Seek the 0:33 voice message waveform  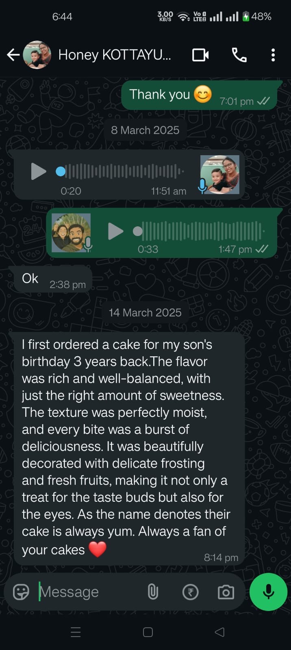point(200,231)
